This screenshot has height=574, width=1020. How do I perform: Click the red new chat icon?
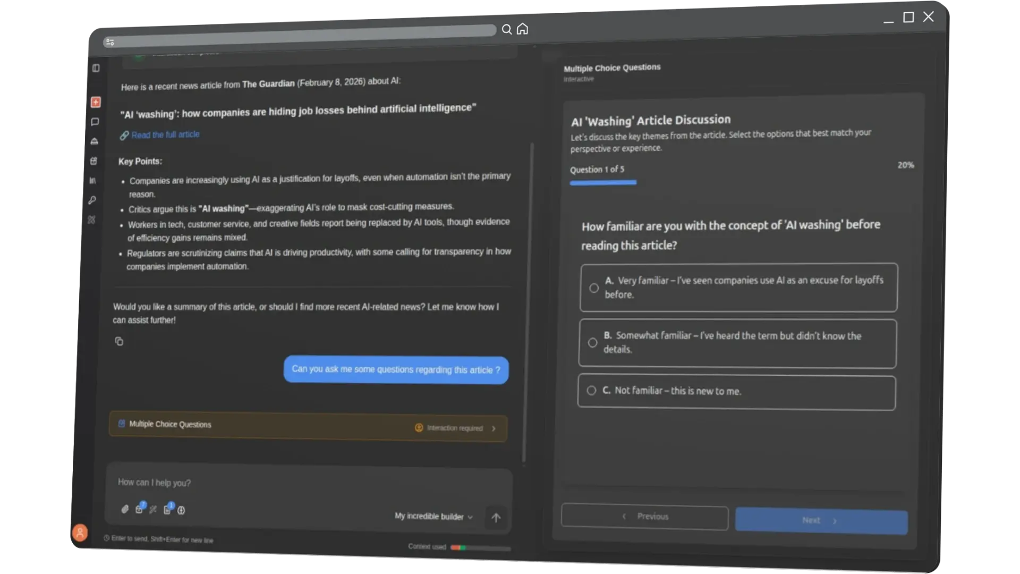pyautogui.click(x=96, y=103)
